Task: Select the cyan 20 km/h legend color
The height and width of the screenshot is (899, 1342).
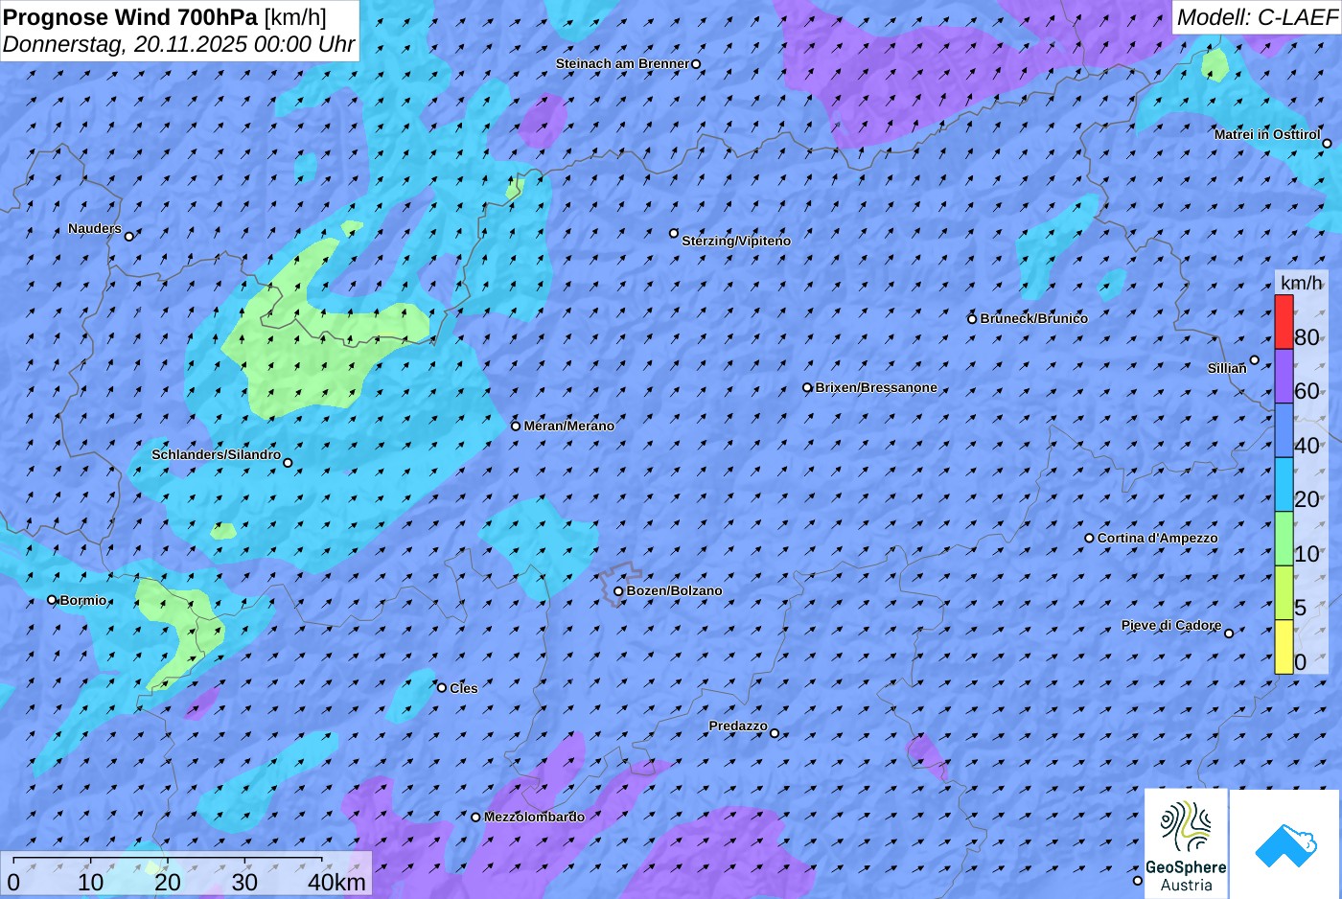Action: coord(1284,484)
